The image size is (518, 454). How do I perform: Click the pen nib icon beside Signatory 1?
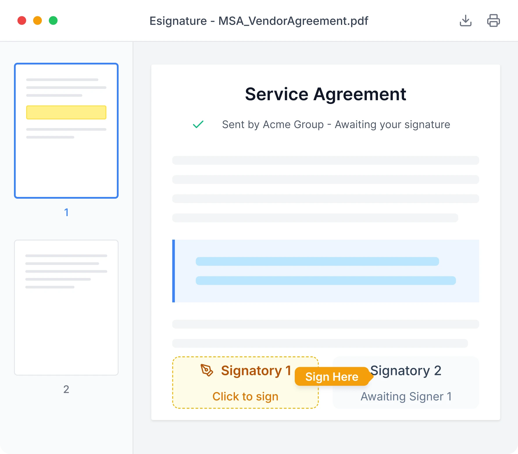coord(207,370)
